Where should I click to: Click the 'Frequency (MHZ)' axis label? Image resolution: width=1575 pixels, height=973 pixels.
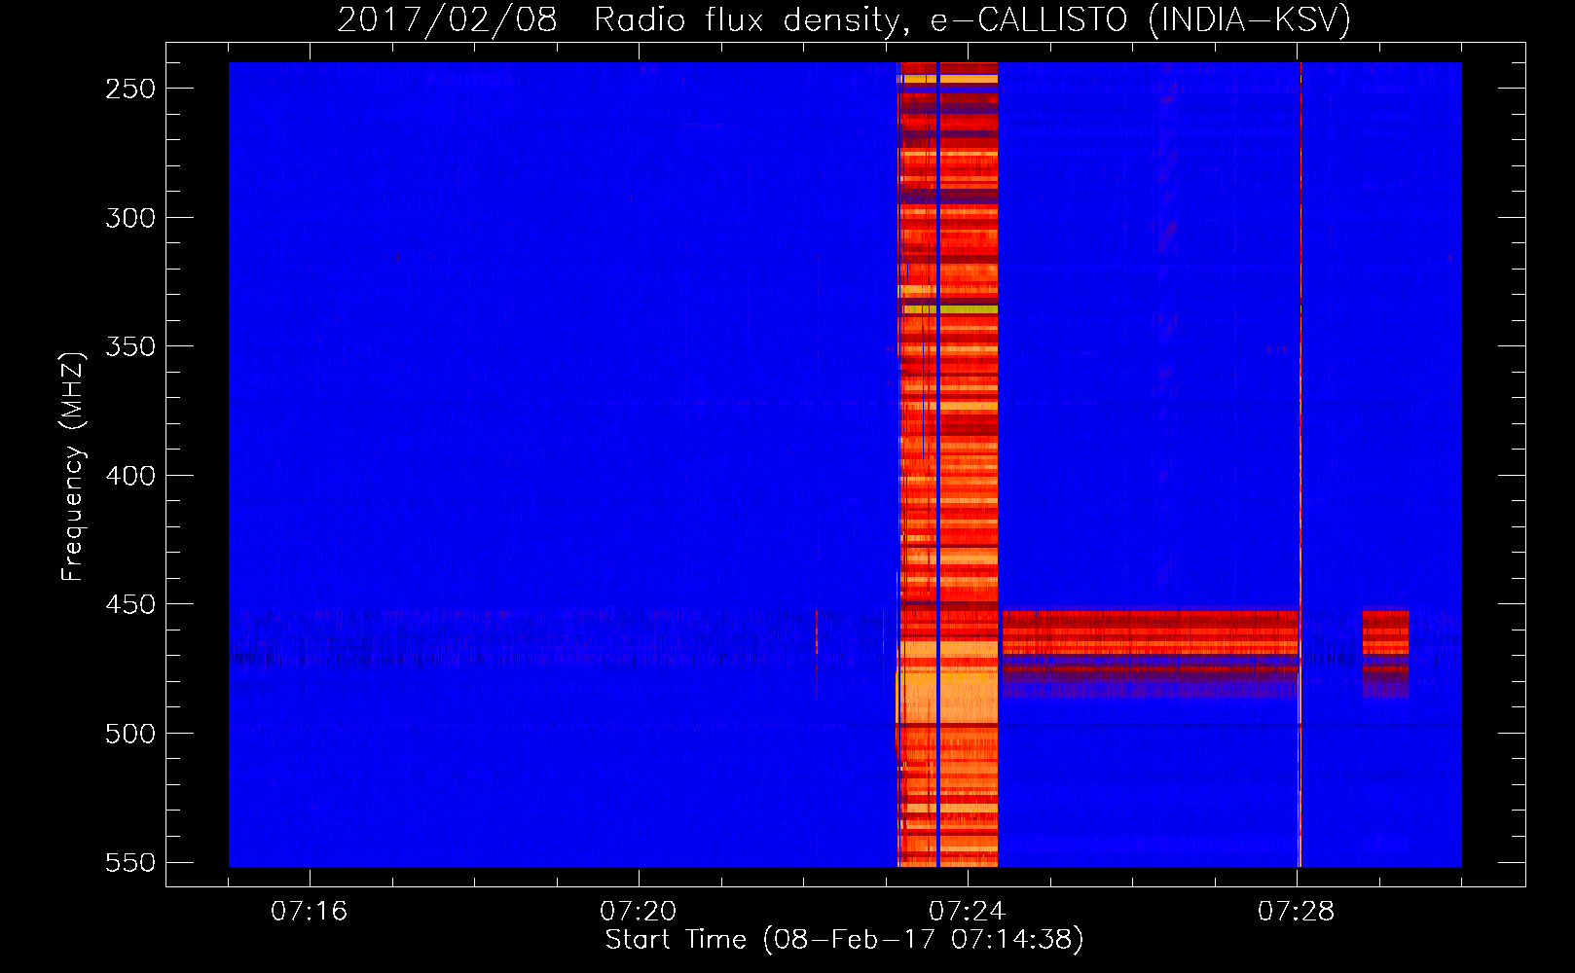(72, 467)
